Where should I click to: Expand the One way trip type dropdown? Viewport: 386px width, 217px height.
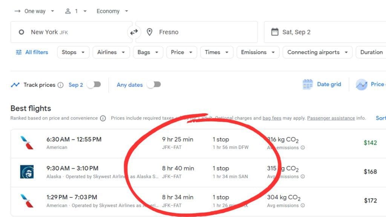[x=34, y=11]
